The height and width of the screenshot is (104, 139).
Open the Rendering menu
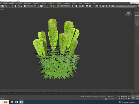(x=36, y=3)
